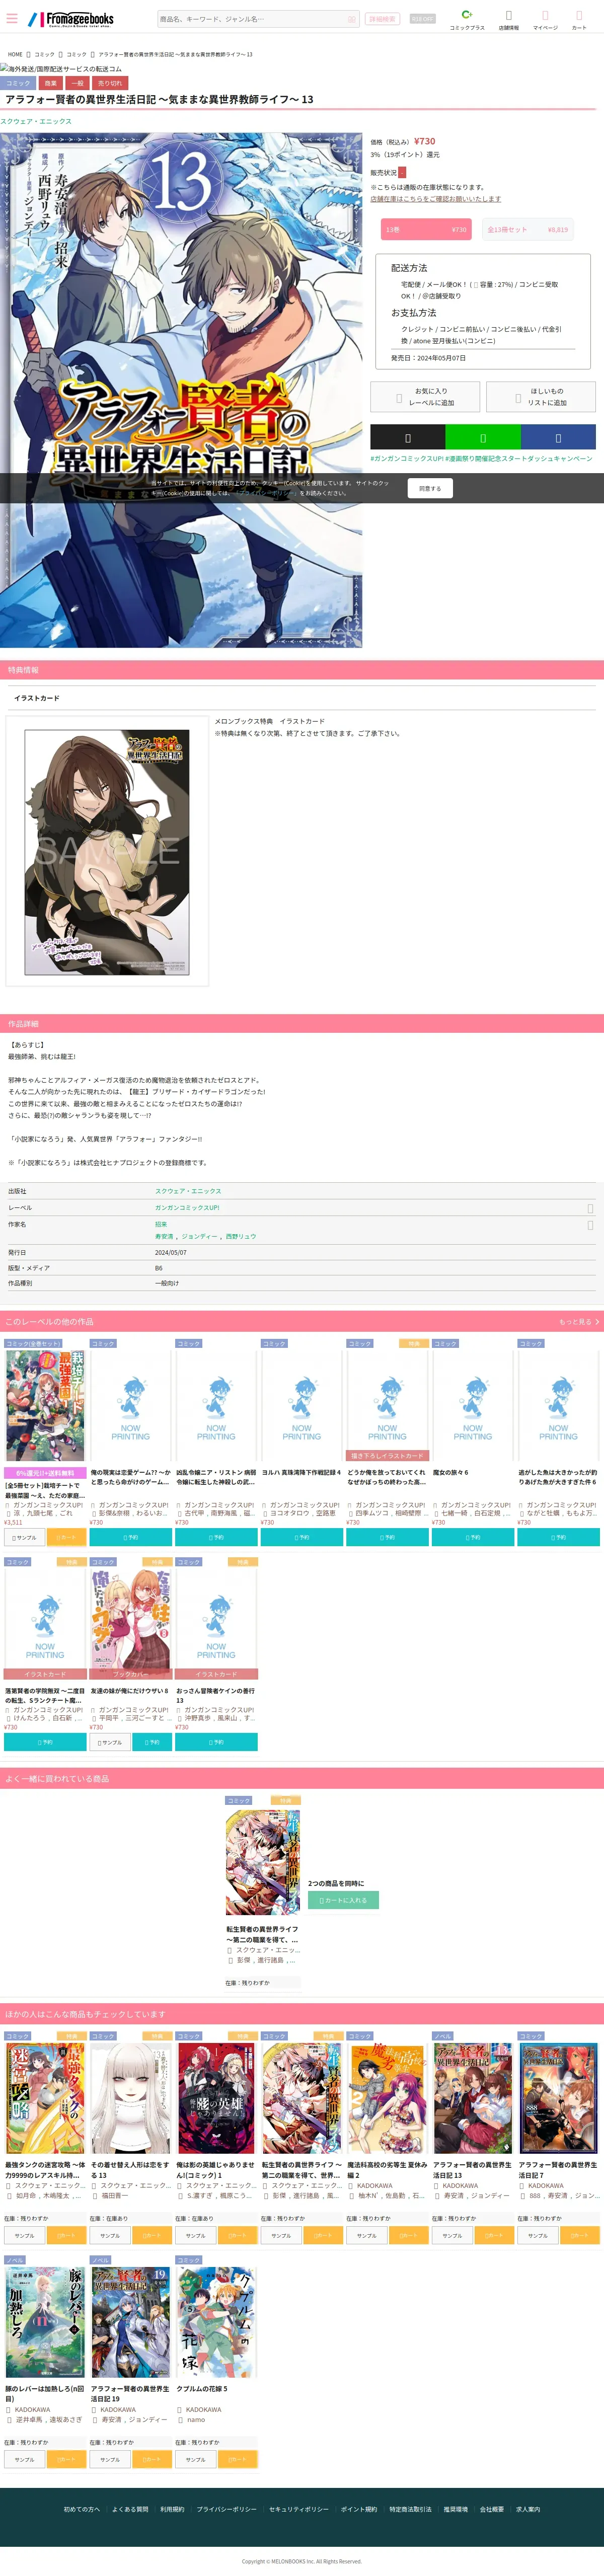
Task: Accept cookies with 同意する button
Action: 430,488
